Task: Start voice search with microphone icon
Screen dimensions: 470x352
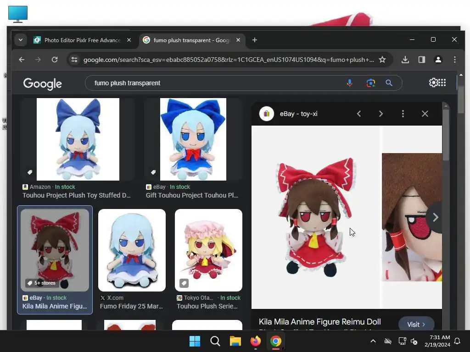Action: pyautogui.click(x=349, y=83)
